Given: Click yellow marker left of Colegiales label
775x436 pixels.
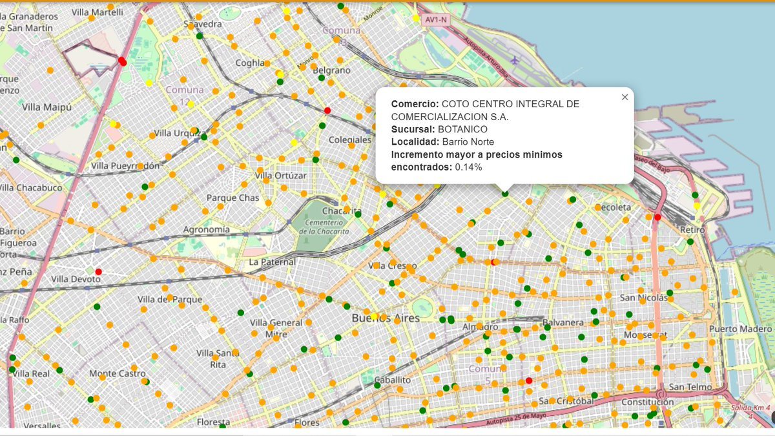Looking at the screenshot, I should tap(293, 142).
